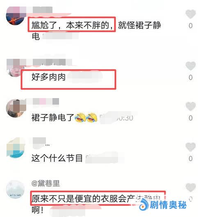Select the comment 这个什么节目
The width and height of the screenshot is (198, 217).
point(57,158)
